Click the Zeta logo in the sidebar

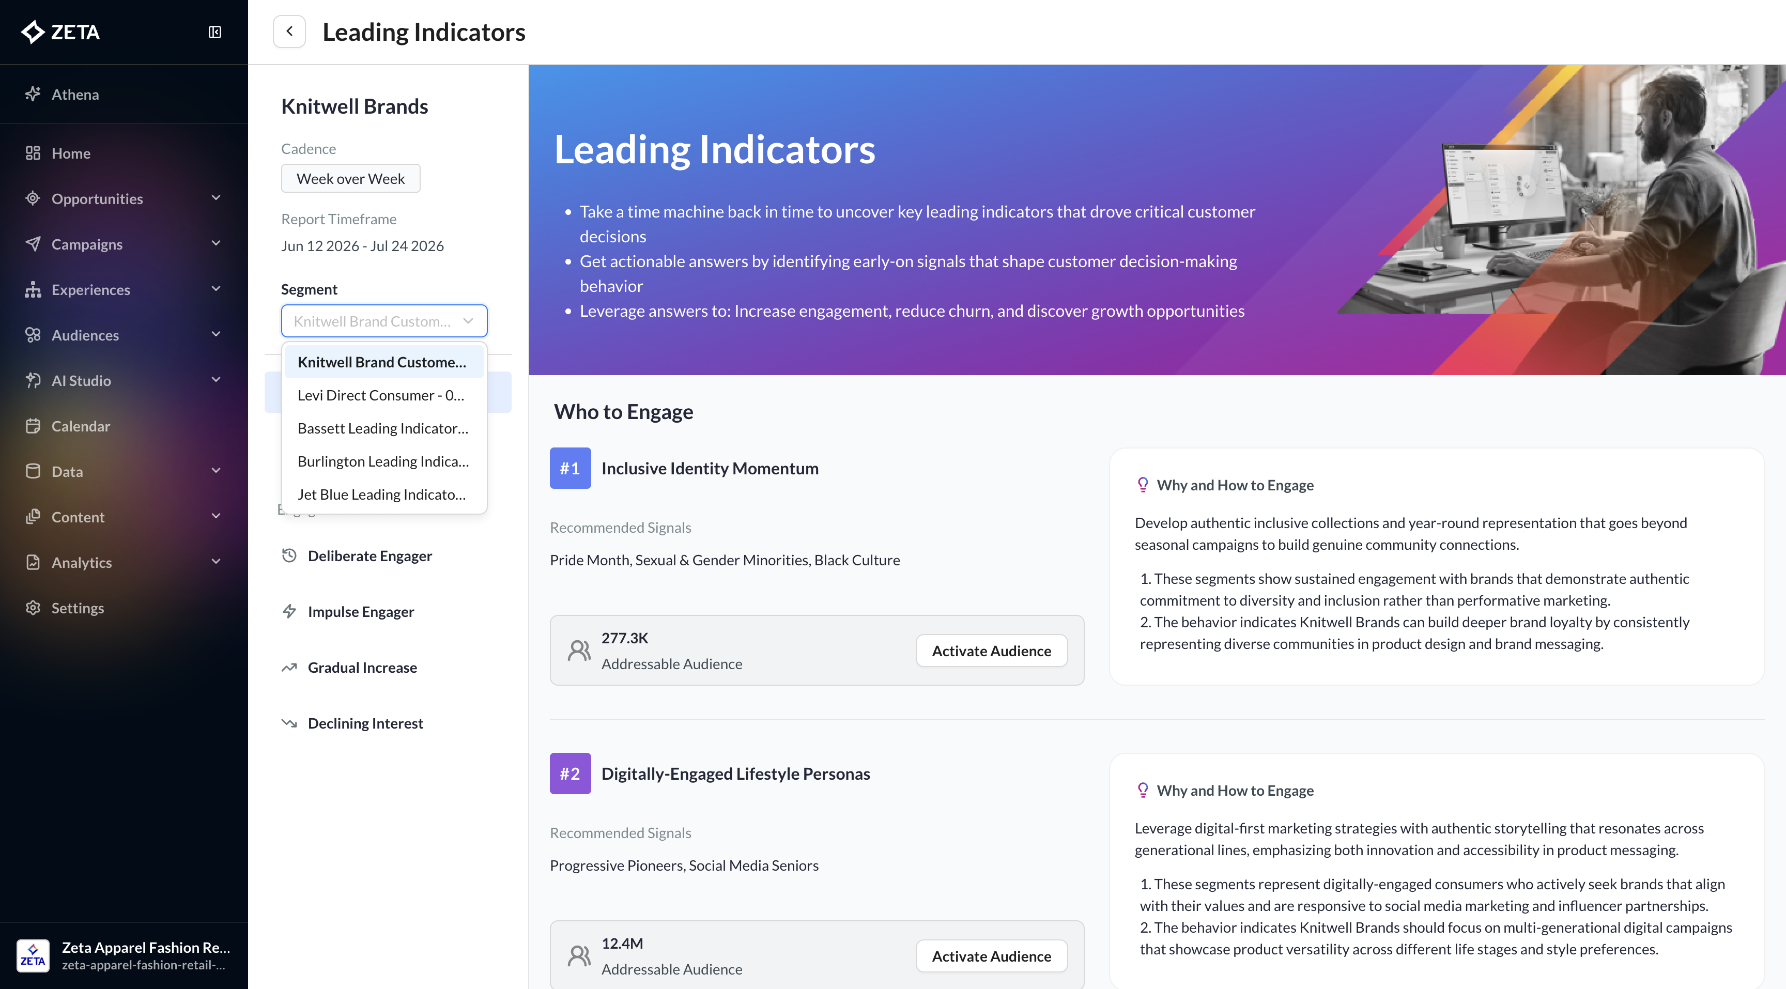click(60, 32)
